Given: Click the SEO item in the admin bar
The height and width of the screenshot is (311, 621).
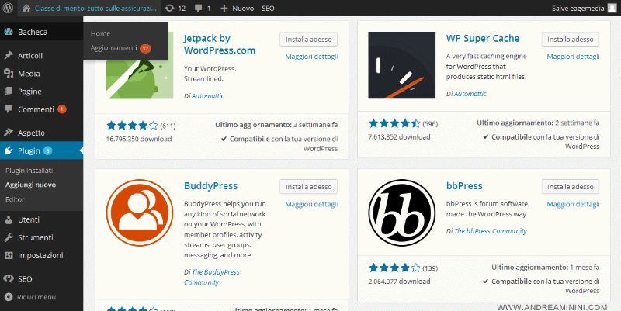Looking at the screenshot, I should (x=268, y=8).
